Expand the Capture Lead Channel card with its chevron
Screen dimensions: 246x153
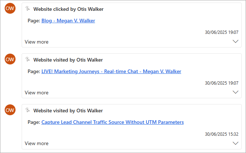pos(236,143)
